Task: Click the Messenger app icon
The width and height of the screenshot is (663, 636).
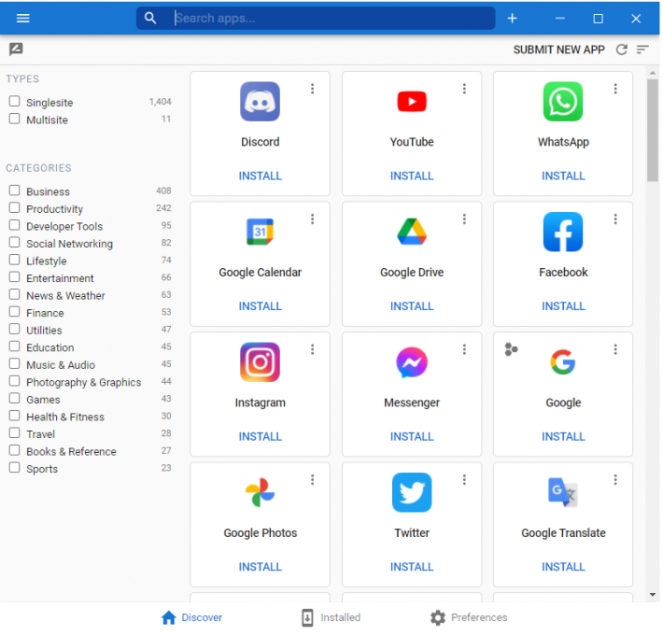Action: click(x=412, y=362)
